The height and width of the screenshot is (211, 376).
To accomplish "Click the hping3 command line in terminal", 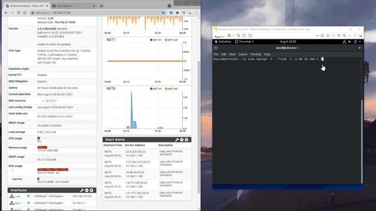I will (268, 59).
